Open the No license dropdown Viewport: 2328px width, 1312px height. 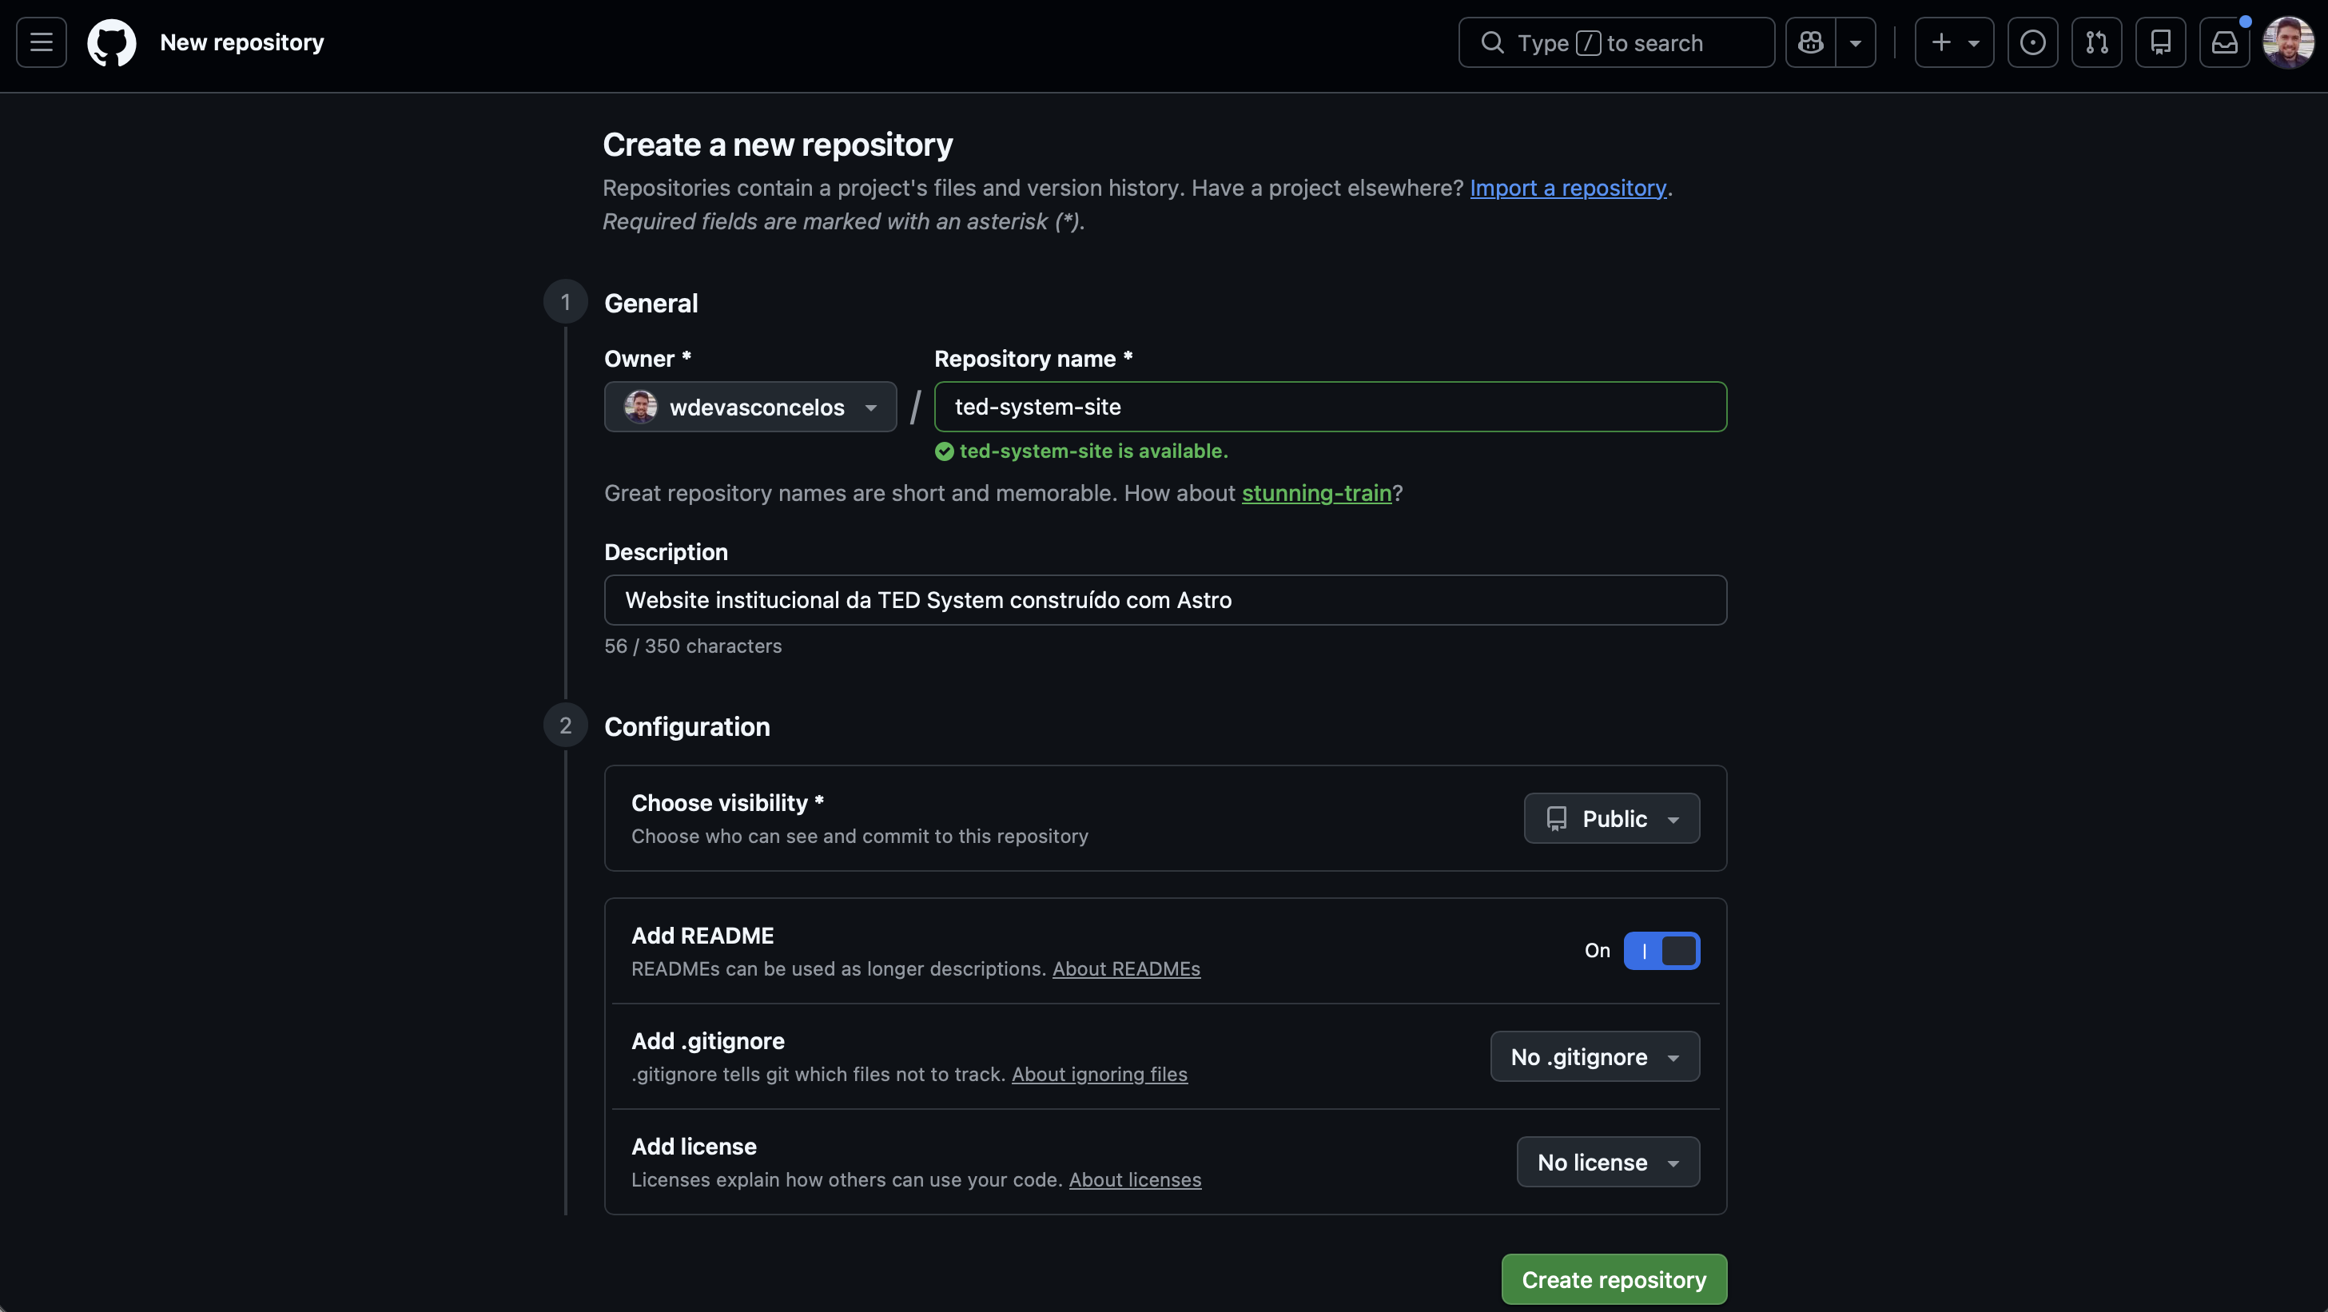pyautogui.click(x=1608, y=1162)
